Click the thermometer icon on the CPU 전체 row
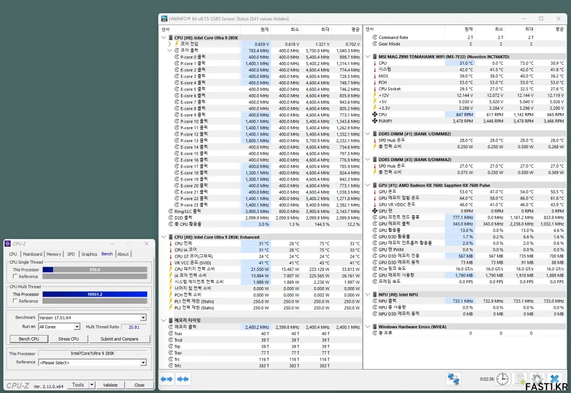571x393 pixels. tap(171, 244)
